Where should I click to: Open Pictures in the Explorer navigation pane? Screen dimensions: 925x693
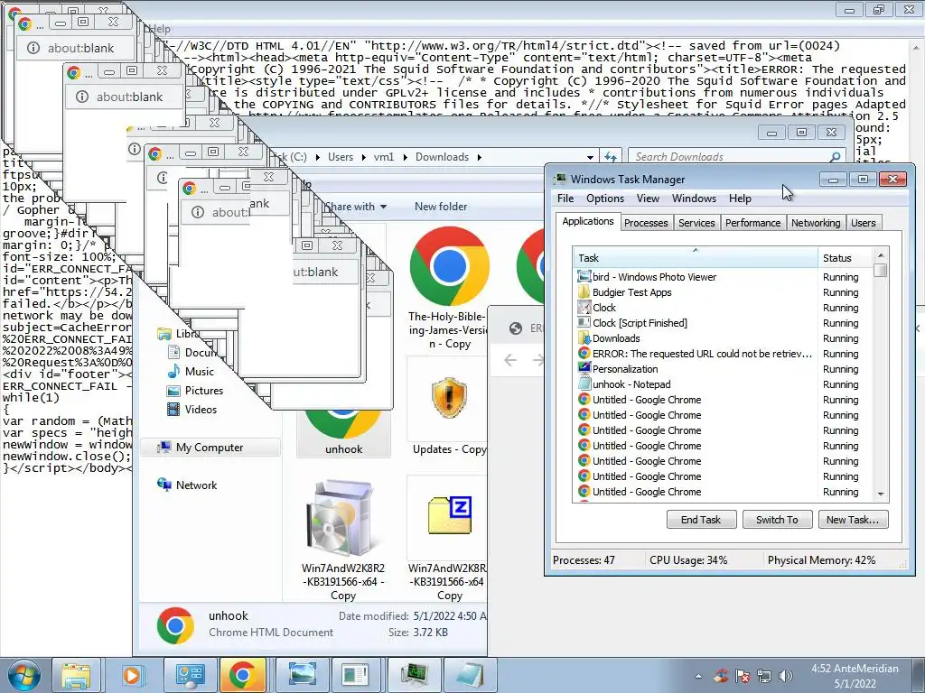tap(195, 391)
